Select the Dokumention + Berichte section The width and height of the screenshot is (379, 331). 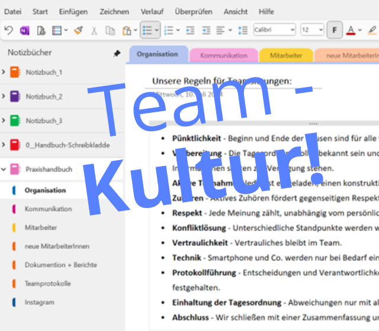(x=62, y=265)
